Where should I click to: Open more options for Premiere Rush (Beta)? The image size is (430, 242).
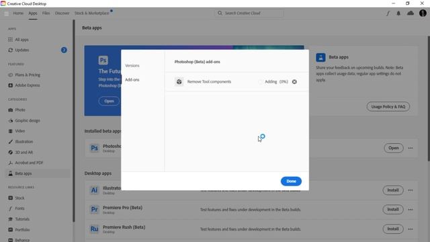coord(411,229)
